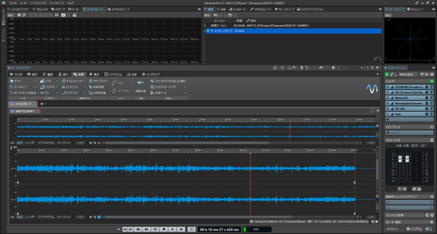This screenshot has height=234, width=437.
Task: Toggle master section power button
Action: pos(387,74)
